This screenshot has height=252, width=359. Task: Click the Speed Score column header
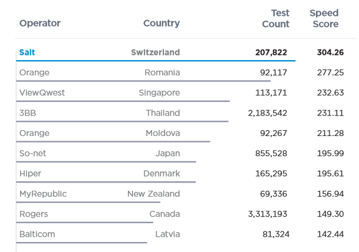point(324,18)
